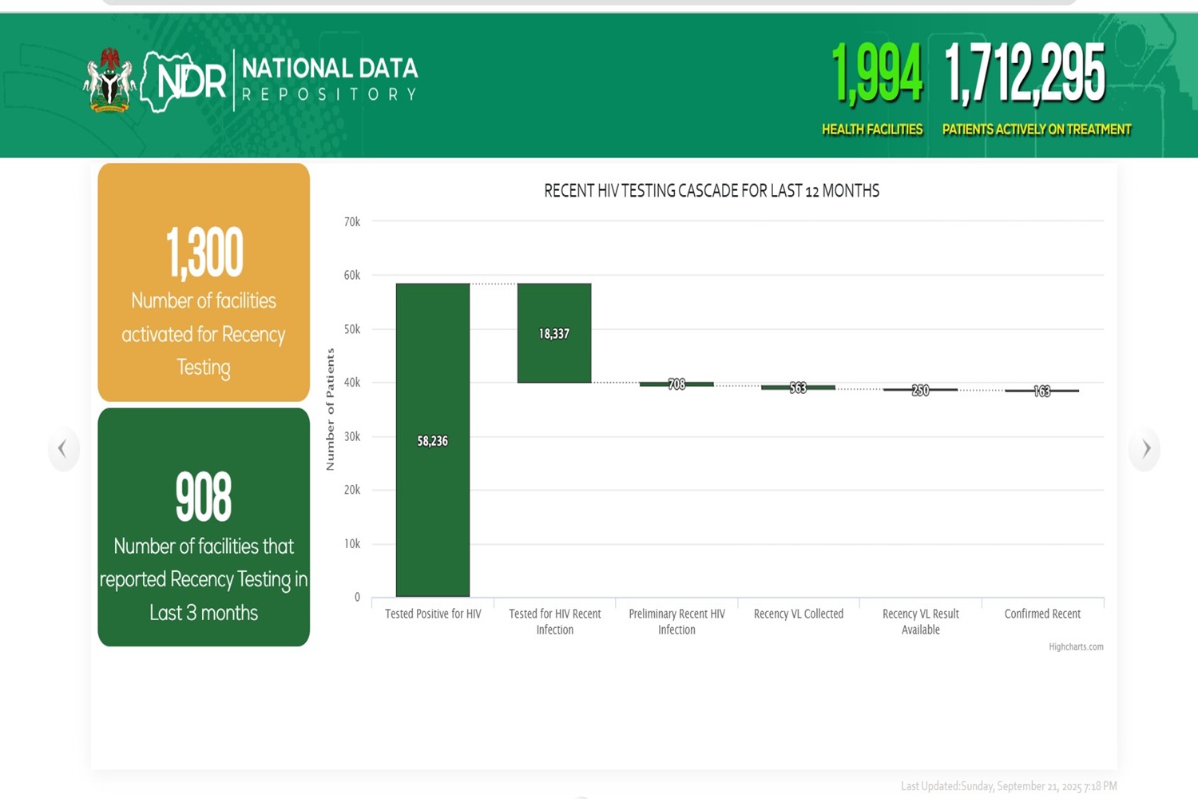Viewport: 1198px width, 799px height.
Task: Select the 1,300 facilities activated orange card
Action: coord(204,282)
